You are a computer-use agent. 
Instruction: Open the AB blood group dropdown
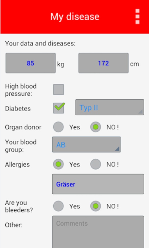tap(87, 144)
